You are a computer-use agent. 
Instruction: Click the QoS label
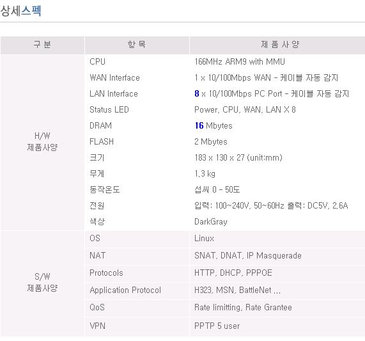[x=97, y=308]
